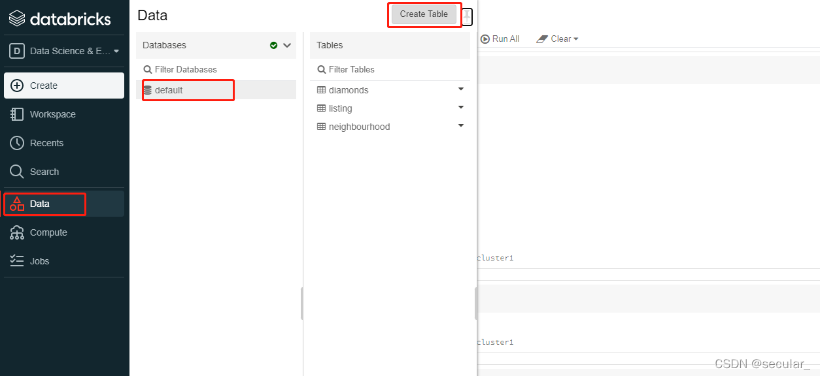This screenshot has height=376, width=820.
Task: Click the databricks logo
Action: (x=60, y=18)
